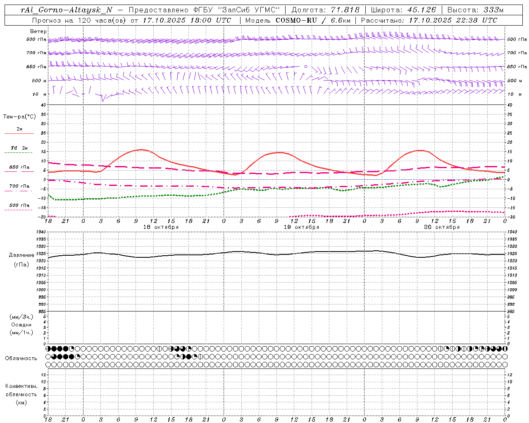The height and width of the screenshot is (423, 529).
Task: Click the Td 2м dew point legend entry
Action: [19, 148]
